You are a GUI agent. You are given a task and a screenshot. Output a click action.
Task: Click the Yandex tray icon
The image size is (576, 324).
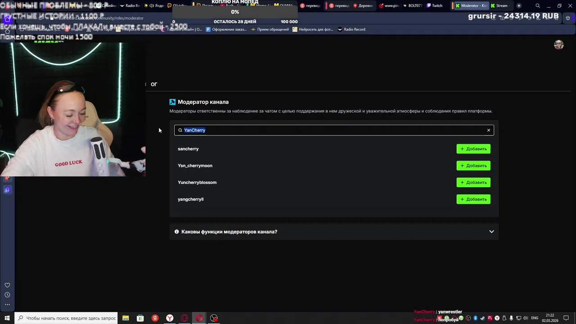[497, 318]
